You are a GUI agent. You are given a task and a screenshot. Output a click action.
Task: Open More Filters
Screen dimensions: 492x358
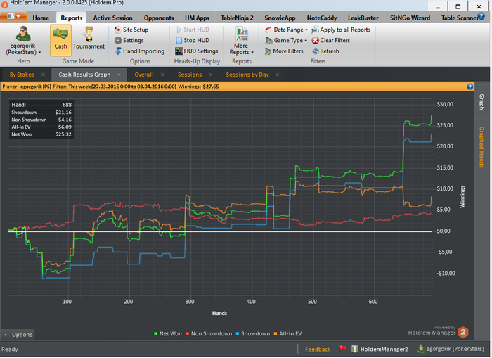pos(284,51)
